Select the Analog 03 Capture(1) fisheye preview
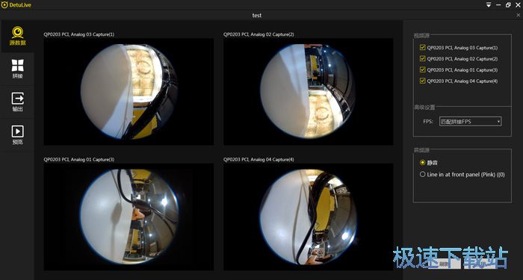Viewport: 523px width, 280px height. [129, 92]
